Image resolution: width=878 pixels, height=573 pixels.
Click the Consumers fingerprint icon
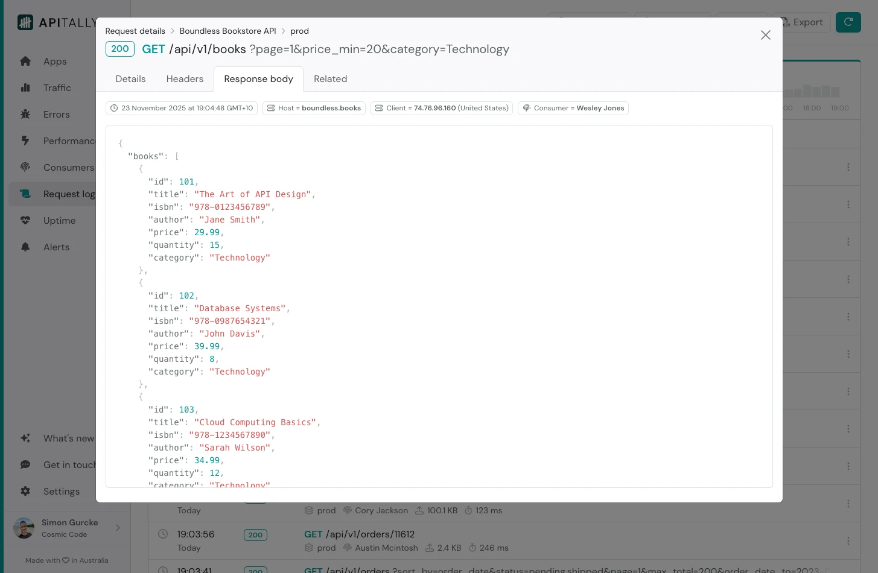pos(25,168)
